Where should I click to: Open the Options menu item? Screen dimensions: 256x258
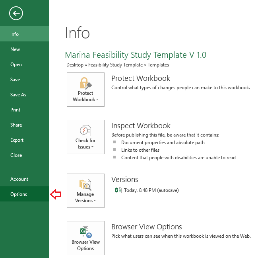(19, 194)
